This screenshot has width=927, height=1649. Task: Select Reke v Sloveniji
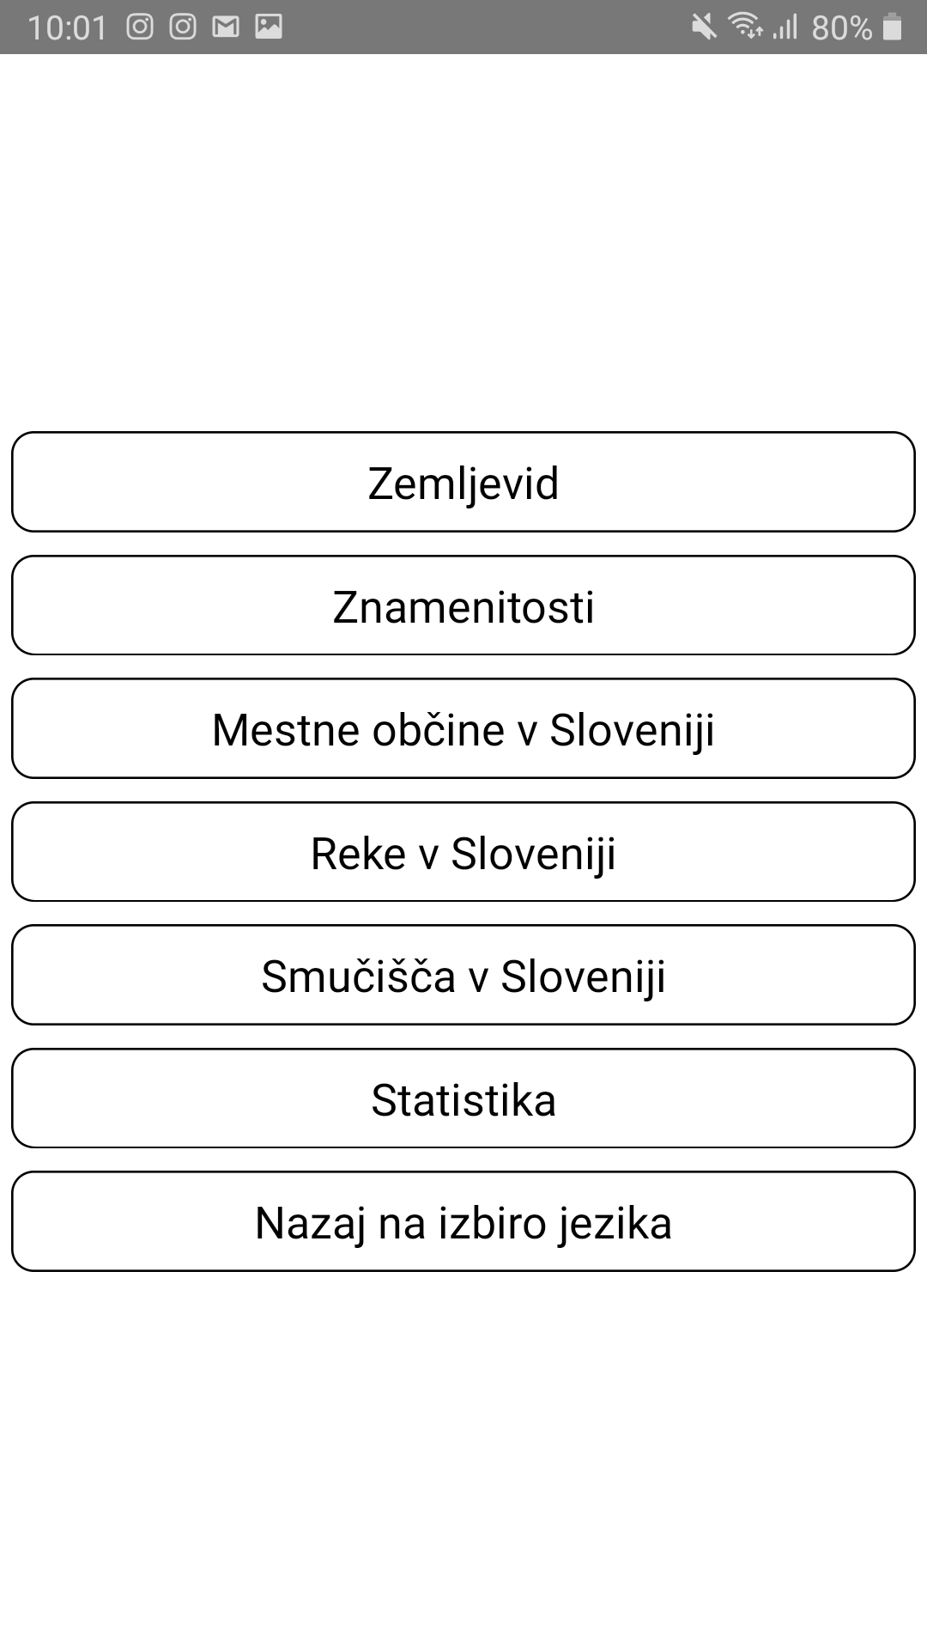tap(463, 852)
